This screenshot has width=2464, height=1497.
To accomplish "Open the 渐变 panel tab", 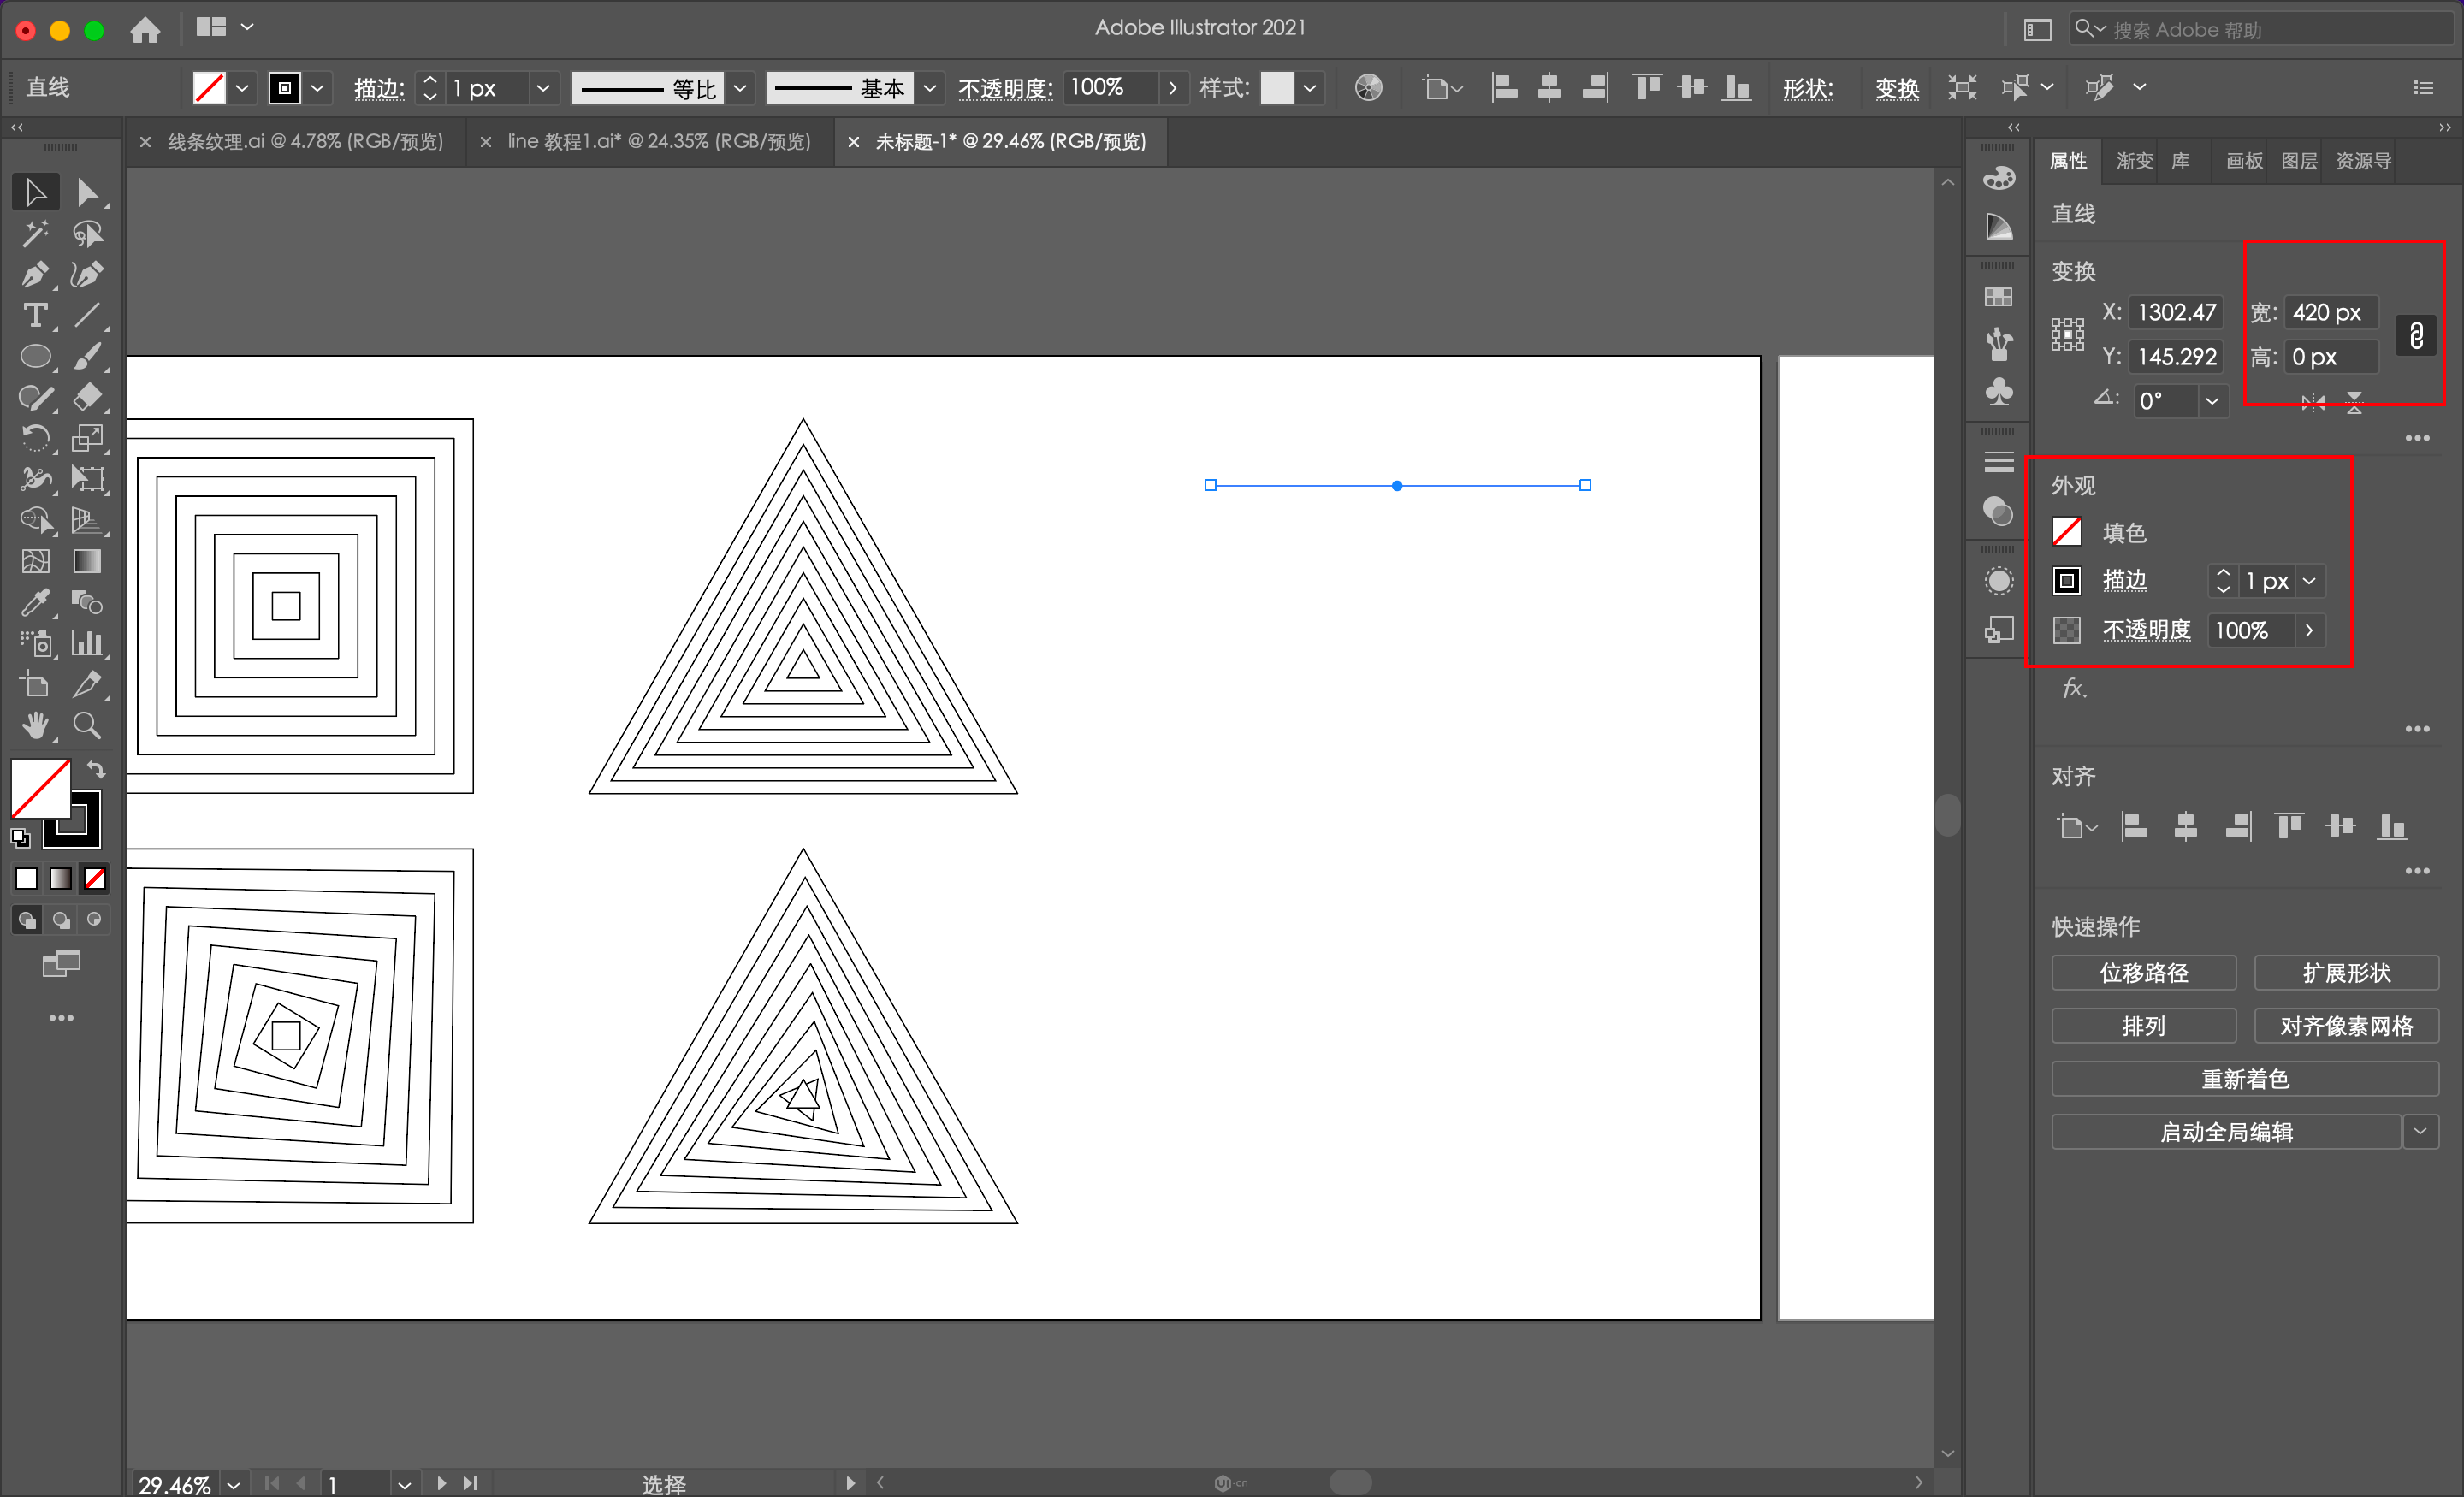I will click(2133, 161).
